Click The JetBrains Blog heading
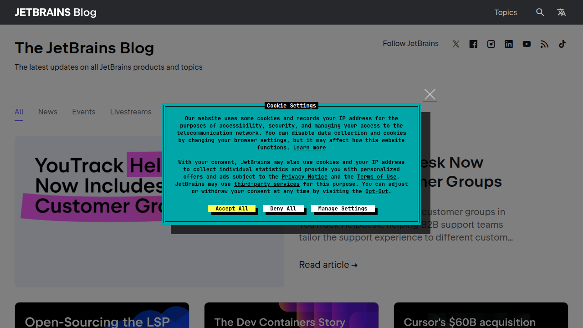The image size is (583, 328). click(84, 48)
